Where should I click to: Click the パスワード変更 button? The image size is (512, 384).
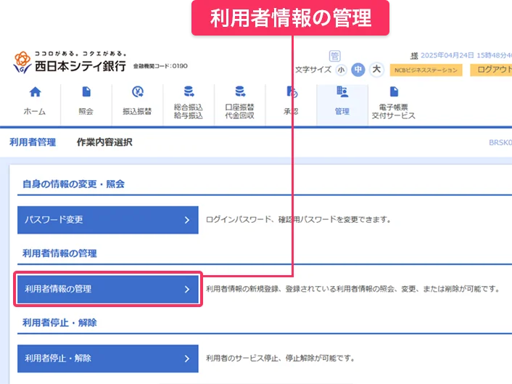click(x=108, y=220)
